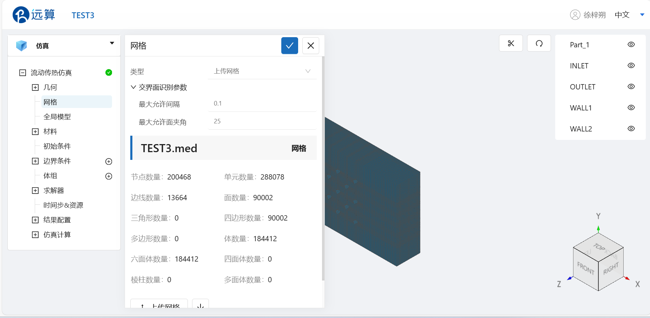This screenshot has height=318, width=650.
Task: Collapse the 流动传热仿真 tree node
Action: [x=22, y=73]
